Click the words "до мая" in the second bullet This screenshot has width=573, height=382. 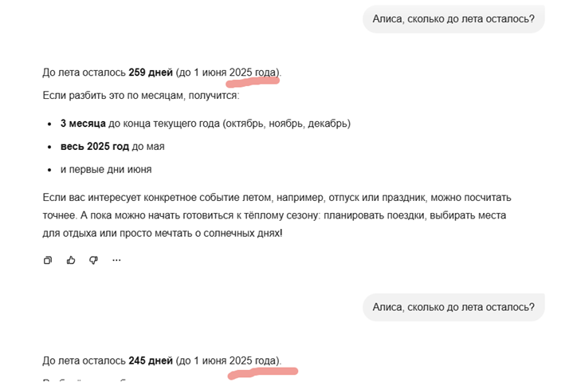[x=148, y=147]
